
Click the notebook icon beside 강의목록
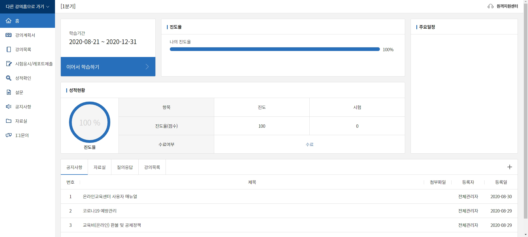click(x=9, y=49)
